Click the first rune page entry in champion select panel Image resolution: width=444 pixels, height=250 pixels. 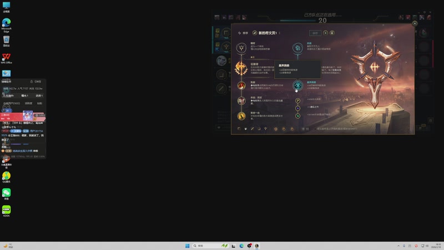coord(221,33)
